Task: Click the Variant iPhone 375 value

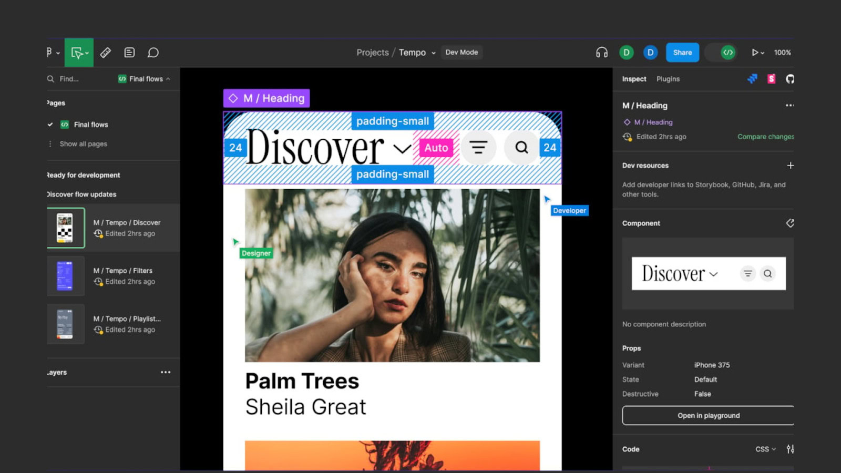Action: pos(712,365)
